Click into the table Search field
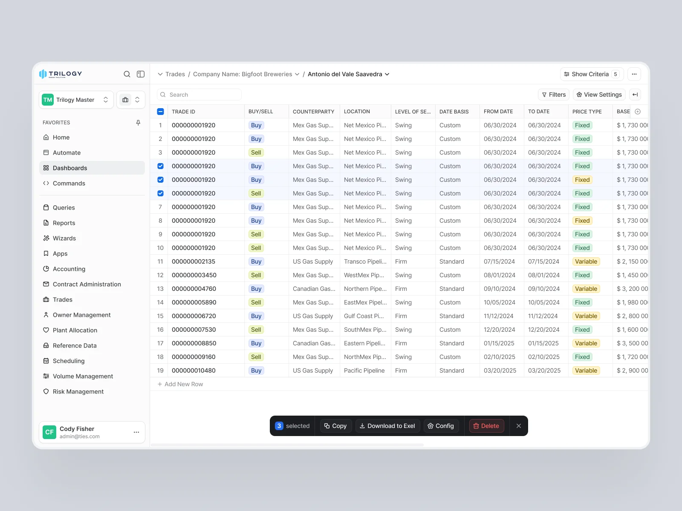The width and height of the screenshot is (682, 511). [x=199, y=95]
